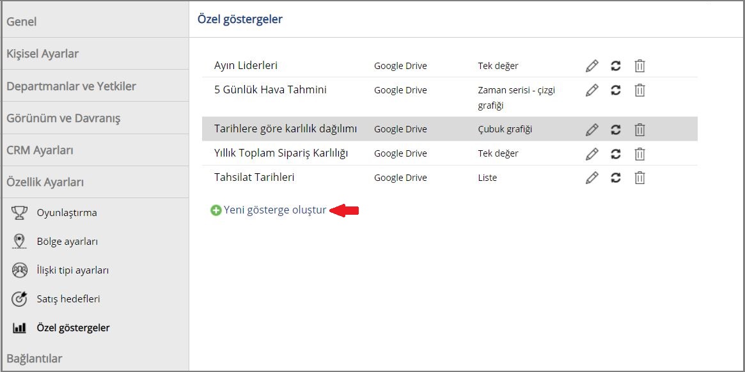The image size is (745, 372).
Task: Click the Yeni gösterge oluştur link
Action: pyautogui.click(x=275, y=210)
